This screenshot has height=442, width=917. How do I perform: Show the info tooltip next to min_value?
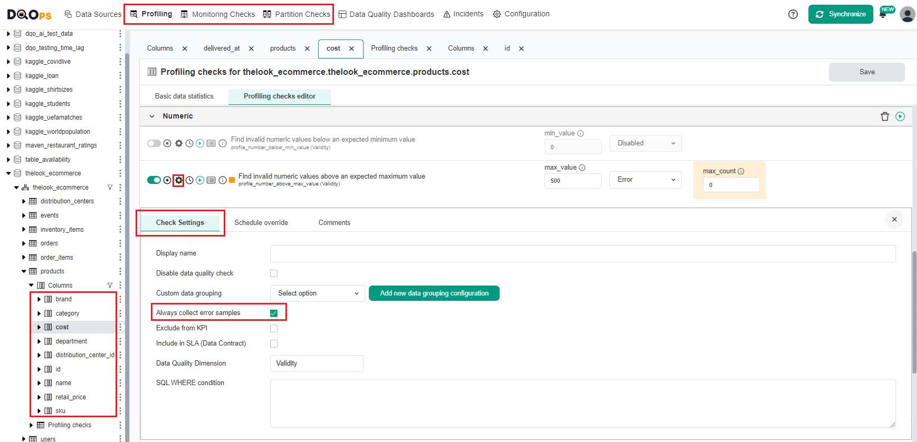coord(580,133)
